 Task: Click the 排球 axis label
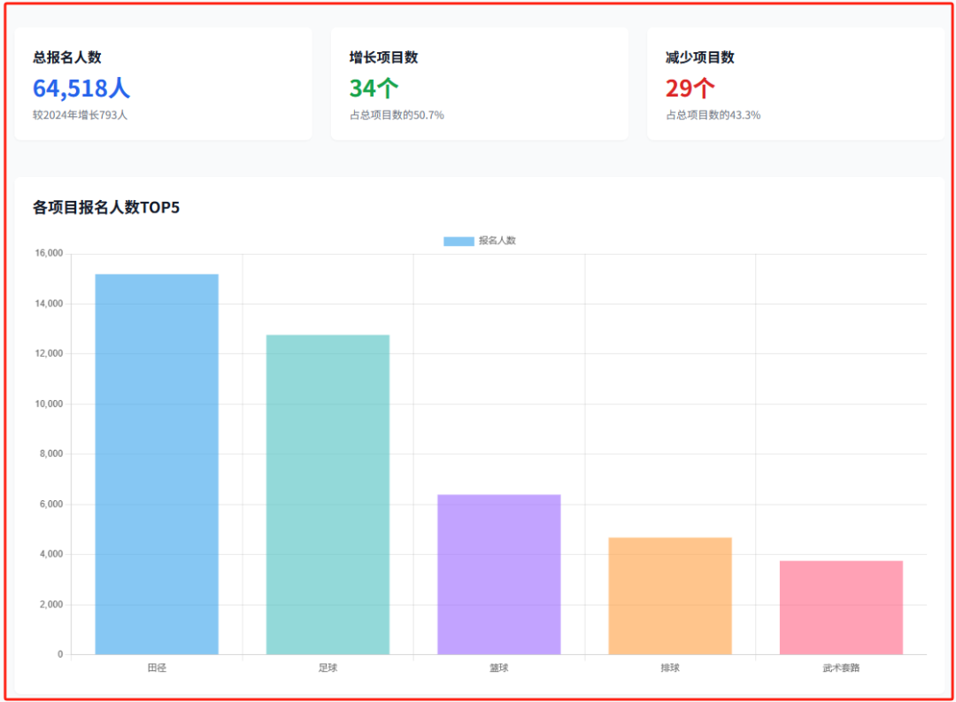(x=670, y=667)
